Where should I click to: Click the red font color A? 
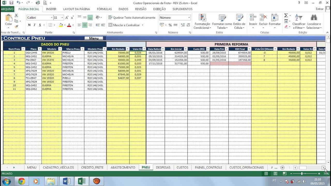69,25
